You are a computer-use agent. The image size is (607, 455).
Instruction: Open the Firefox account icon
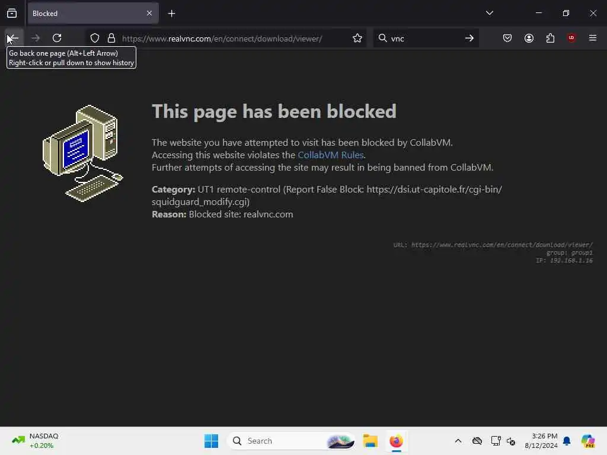pyautogui.click(x=529, y=38)
